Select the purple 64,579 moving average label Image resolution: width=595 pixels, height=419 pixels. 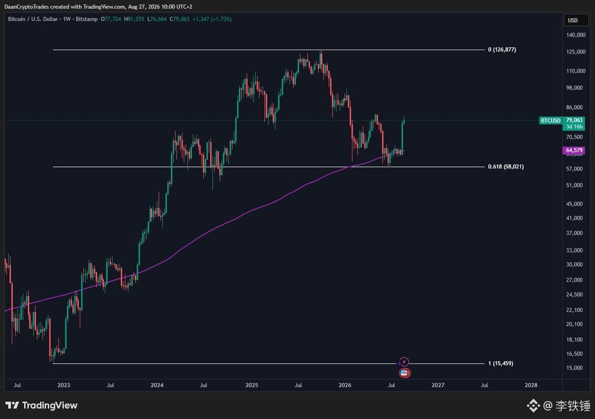tap(574, 151)
